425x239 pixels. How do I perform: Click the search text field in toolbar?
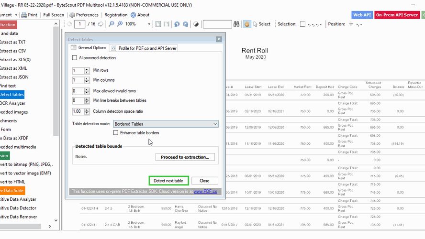[x=217, y=24]
